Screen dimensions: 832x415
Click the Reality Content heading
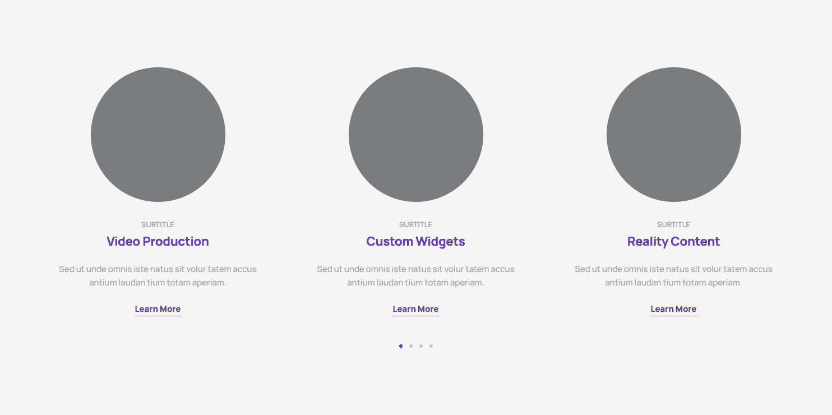(673, 242)
